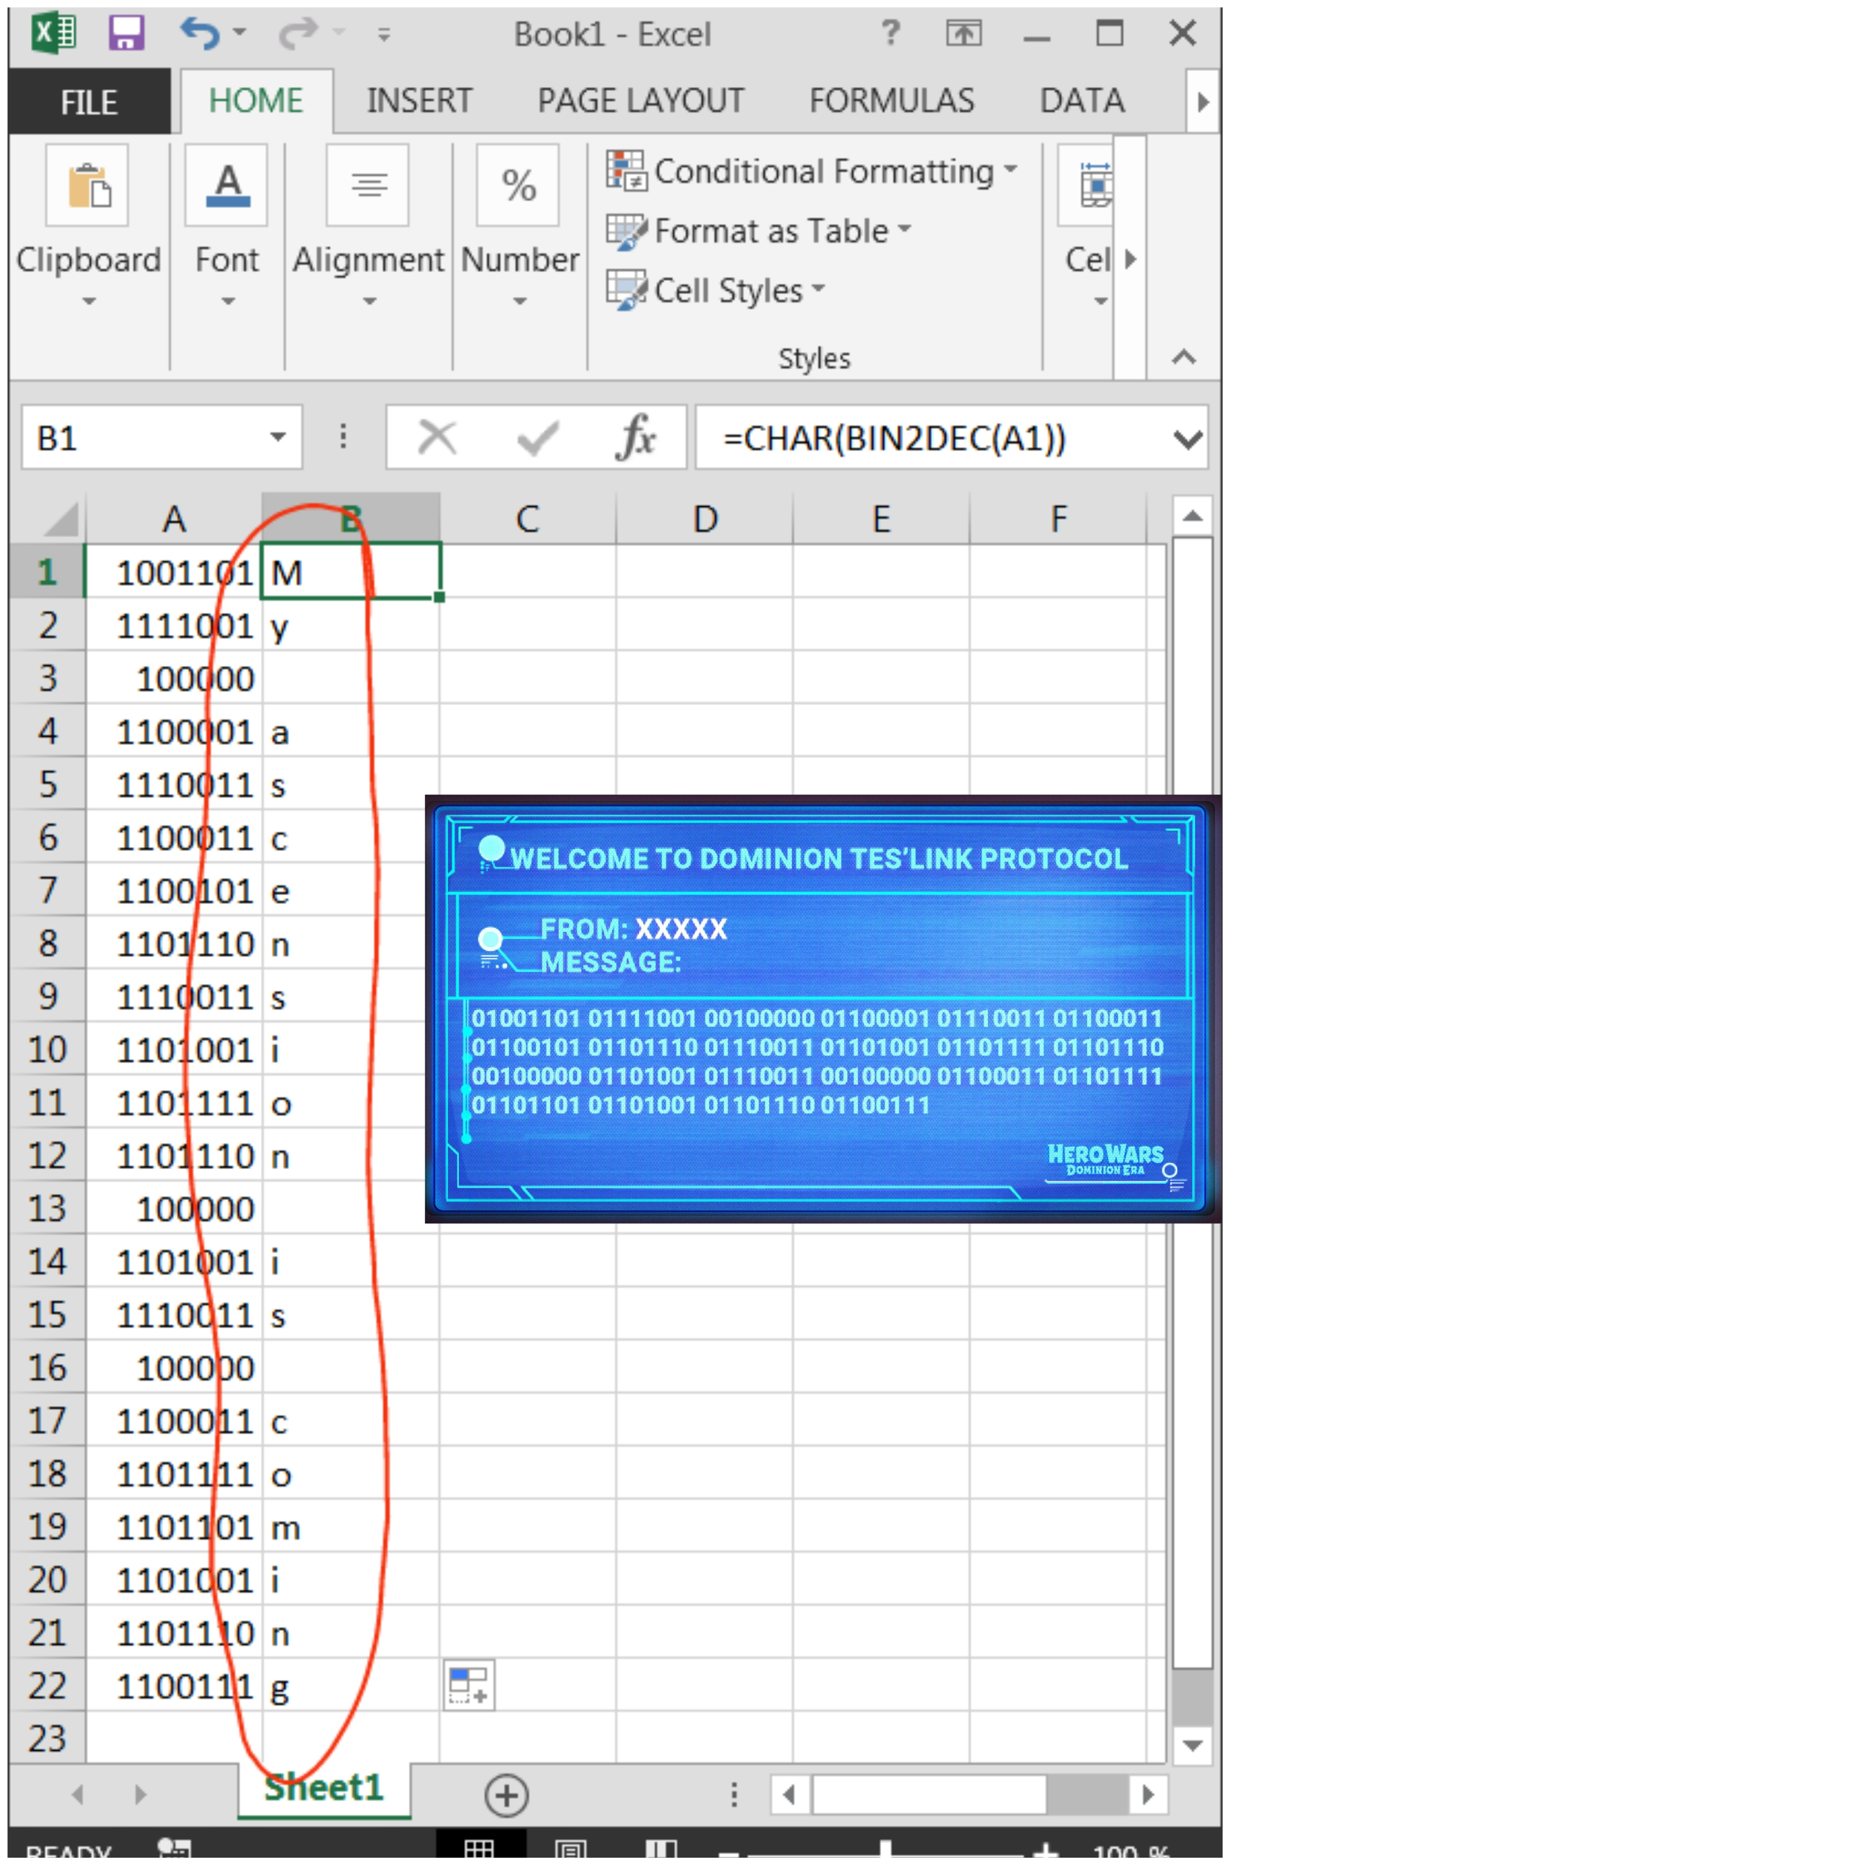The width and height of the screenshot is (1865, 1865).
Task: Click the Clipboard paste icon
Action: [88, 185]
